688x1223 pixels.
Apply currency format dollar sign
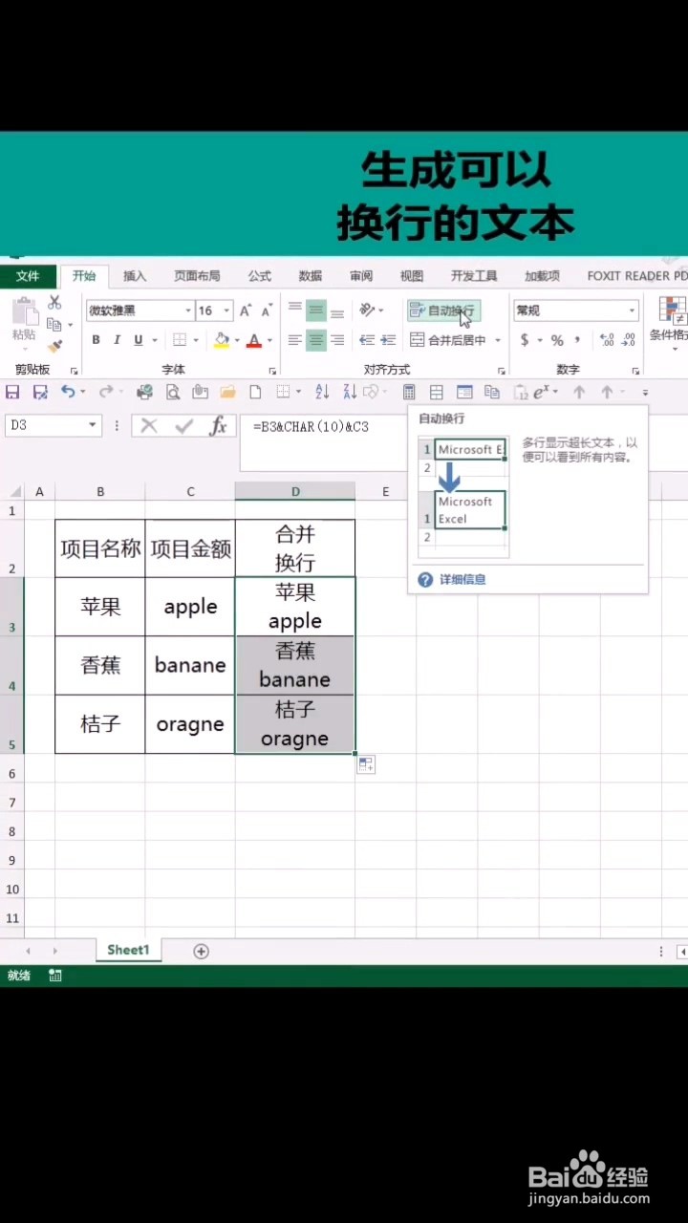525,340
